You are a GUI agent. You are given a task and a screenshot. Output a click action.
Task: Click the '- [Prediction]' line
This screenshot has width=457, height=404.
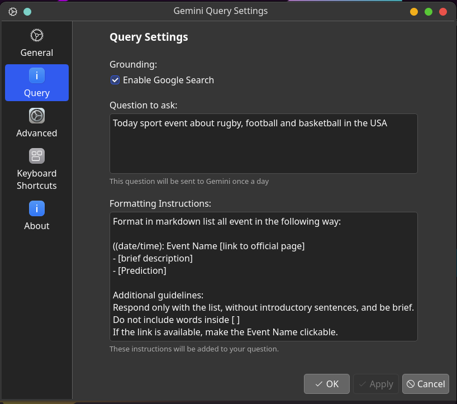(140, 271)
